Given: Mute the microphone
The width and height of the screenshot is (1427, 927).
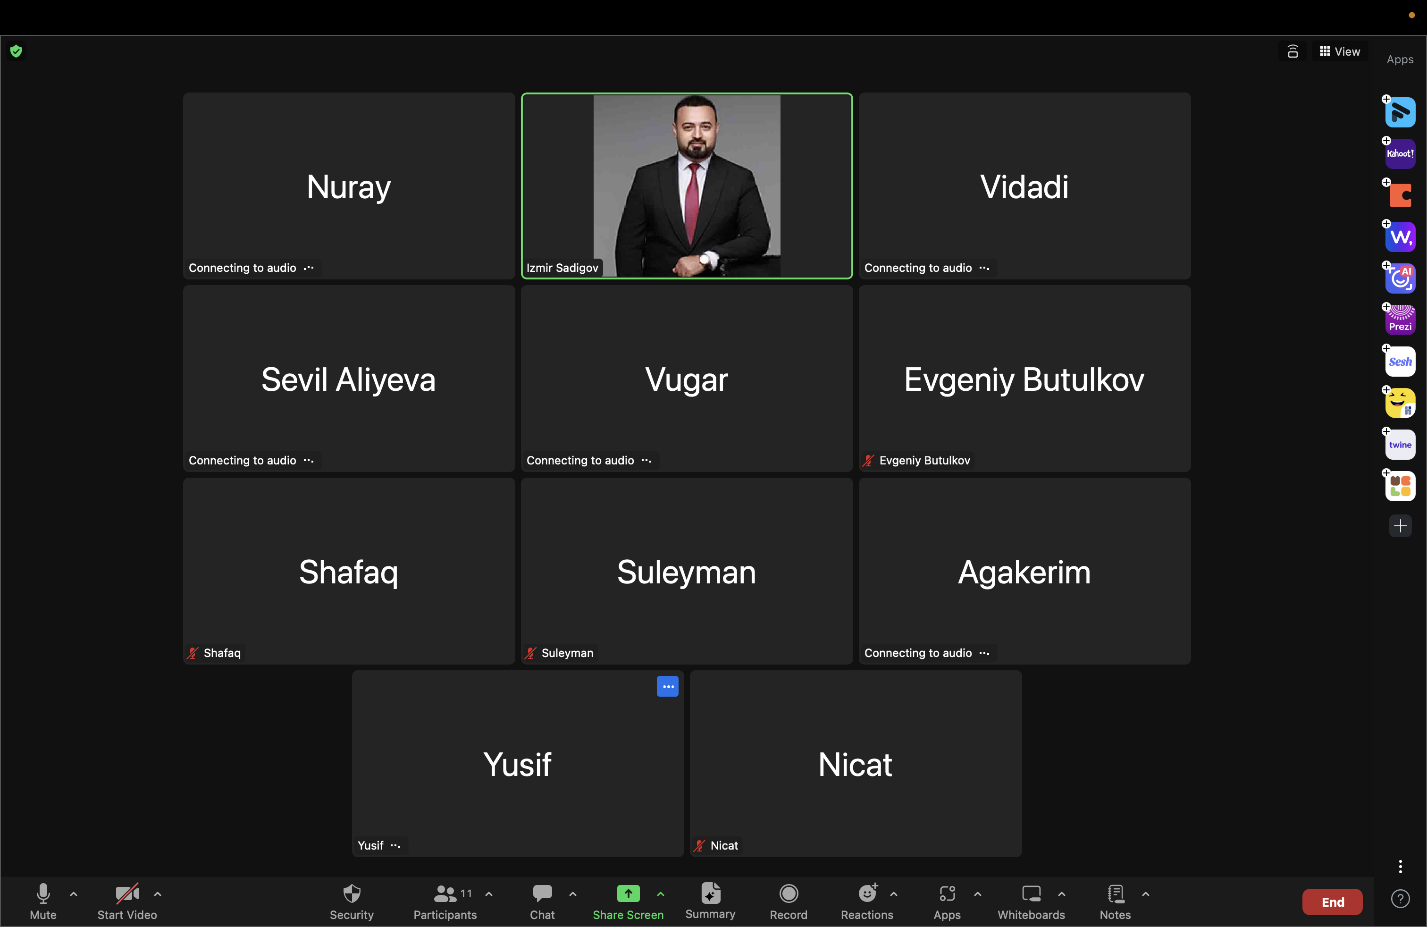Looking at the screenshot, I should (43, 894).
